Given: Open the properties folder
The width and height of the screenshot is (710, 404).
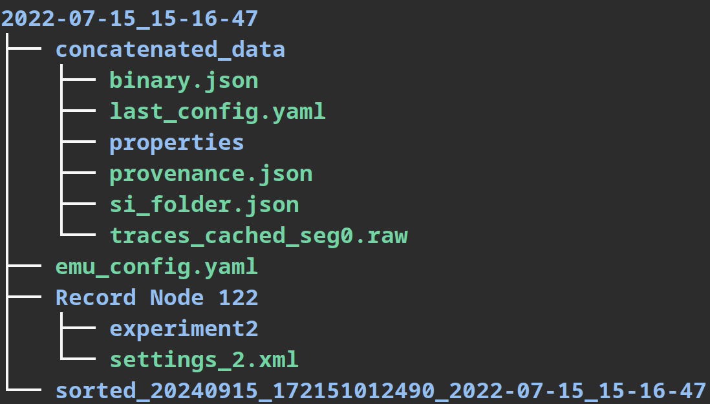Looking at the screenshot, I should [x=177, y=143].
